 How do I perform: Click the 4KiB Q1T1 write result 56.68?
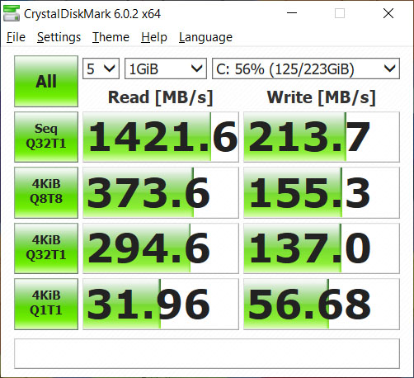point(322,304)
